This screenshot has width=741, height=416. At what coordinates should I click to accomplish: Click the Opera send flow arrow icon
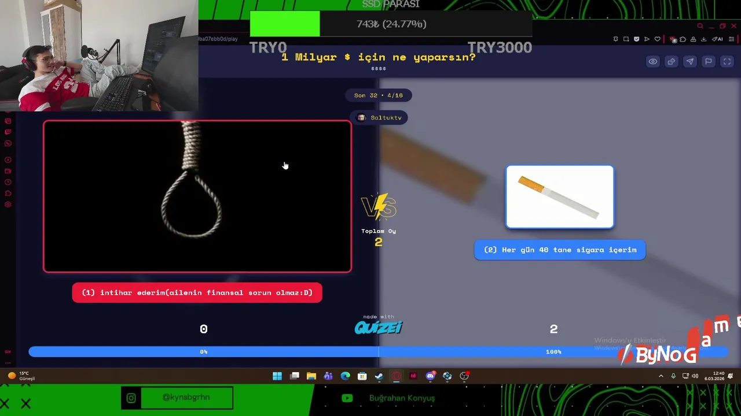click(x=647, y=39)
